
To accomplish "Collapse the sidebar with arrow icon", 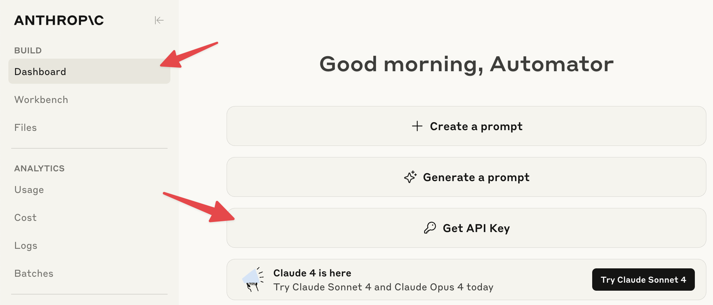I will [159, 21].
